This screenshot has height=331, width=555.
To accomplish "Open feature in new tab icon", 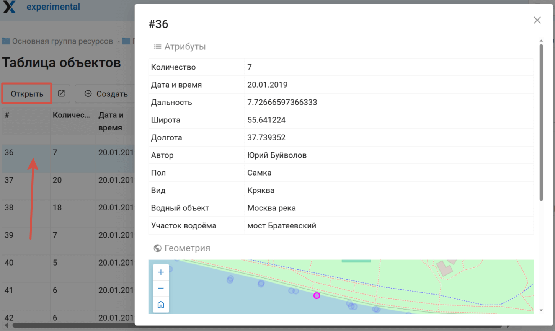I will pos(61,94).
